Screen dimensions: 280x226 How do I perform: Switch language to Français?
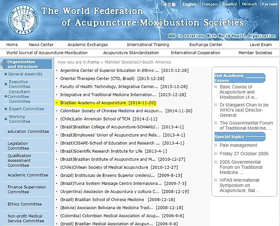(x=210, y=4)
